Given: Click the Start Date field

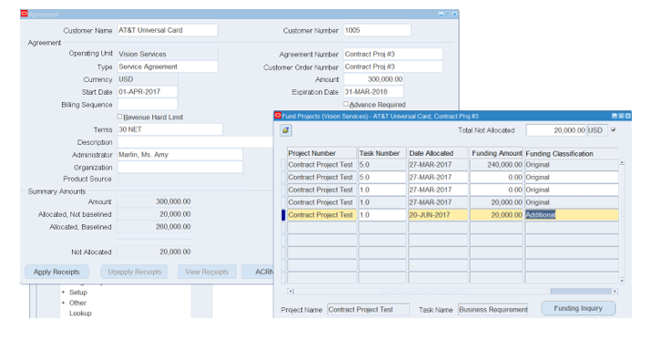Looking at the screenshot, I should pyautogui.click(x=148, y=92).
